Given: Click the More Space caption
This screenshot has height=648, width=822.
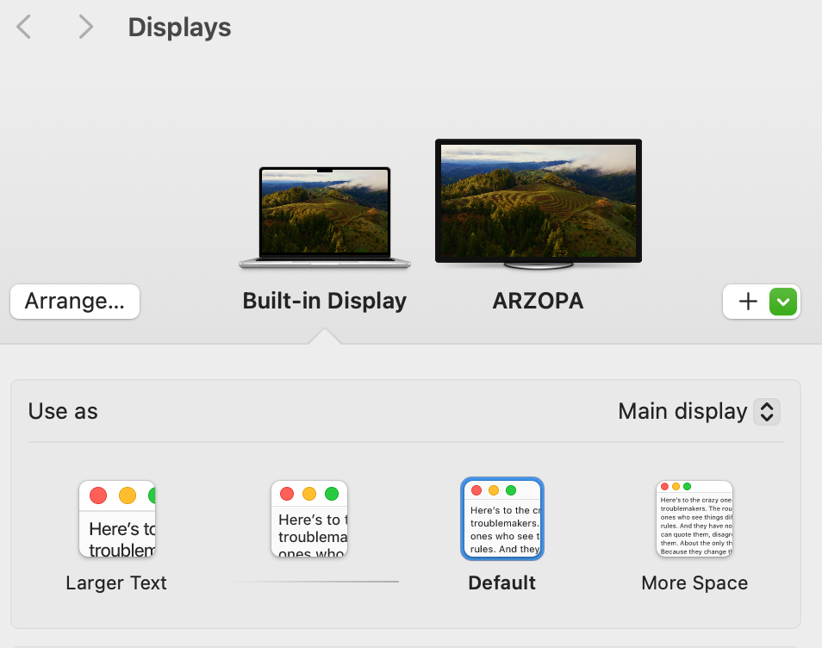Looking at the screenshot, I should point(694,583).
